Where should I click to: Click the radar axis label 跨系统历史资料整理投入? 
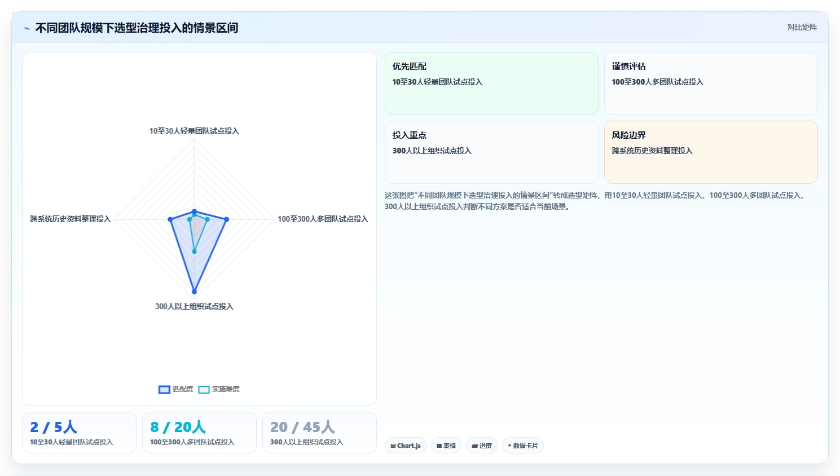tap(71, 219)
